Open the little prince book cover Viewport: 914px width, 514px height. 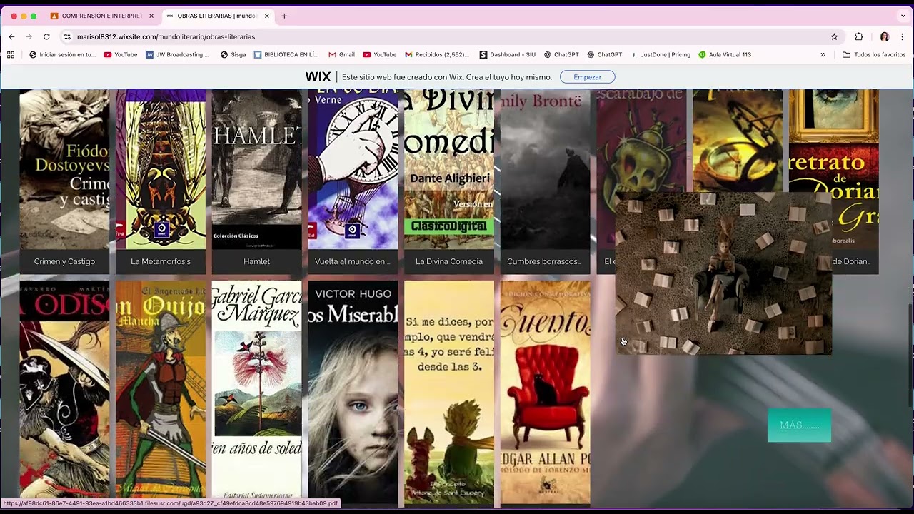pyautogui.click(x=449, y=393)
